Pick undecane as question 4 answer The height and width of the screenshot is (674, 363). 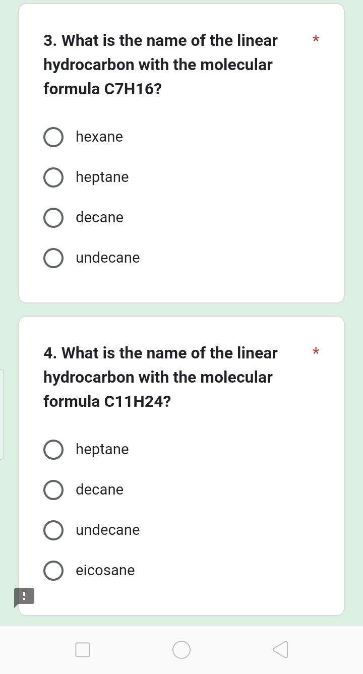coord(53,530)
